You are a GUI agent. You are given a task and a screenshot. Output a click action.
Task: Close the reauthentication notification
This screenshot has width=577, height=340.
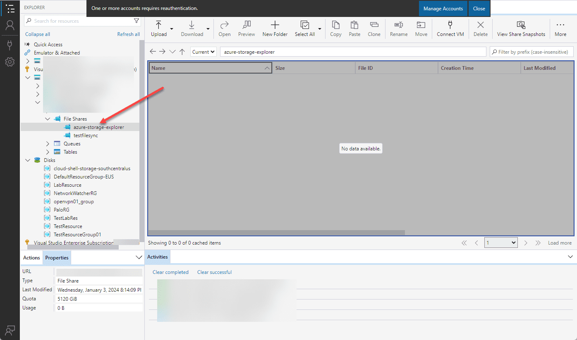[479, 9]
